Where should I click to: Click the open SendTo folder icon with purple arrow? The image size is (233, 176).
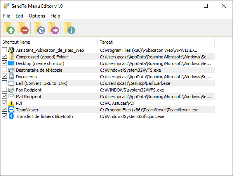53,28
